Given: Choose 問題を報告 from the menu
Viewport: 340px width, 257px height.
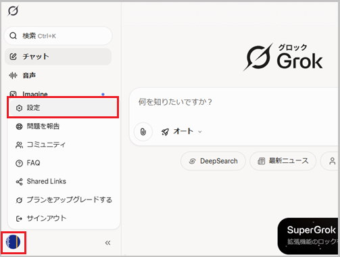Looking at the screenshot, I should click(x=63, y=126).
